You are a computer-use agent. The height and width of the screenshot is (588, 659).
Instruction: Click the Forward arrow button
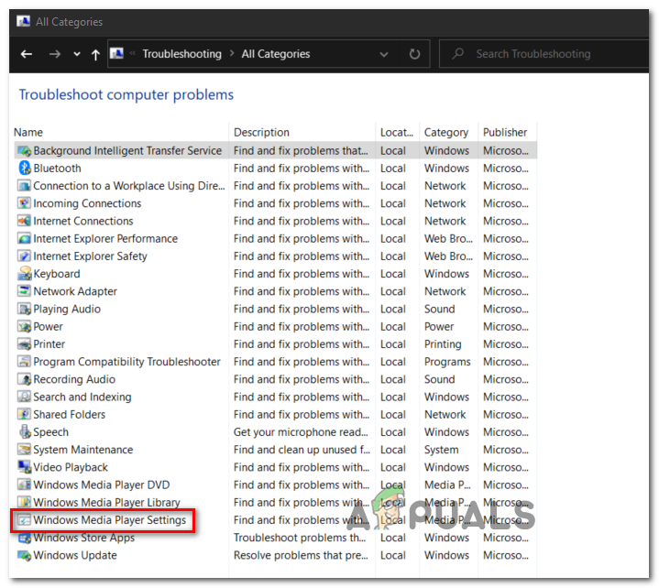55,54
